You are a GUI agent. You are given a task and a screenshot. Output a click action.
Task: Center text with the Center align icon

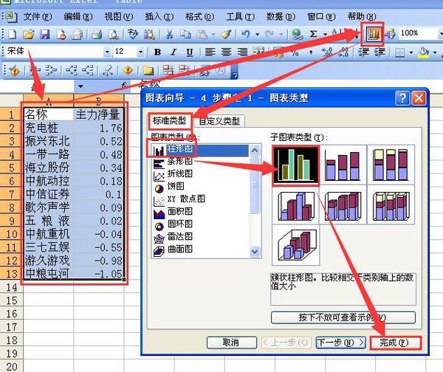(226, 52)
